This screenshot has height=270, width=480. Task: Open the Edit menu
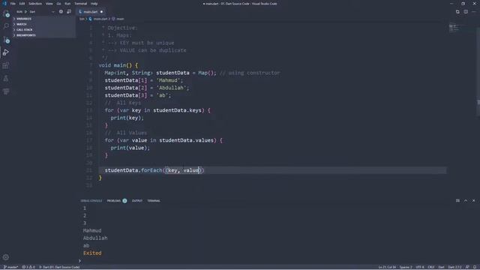pos(22,4)
